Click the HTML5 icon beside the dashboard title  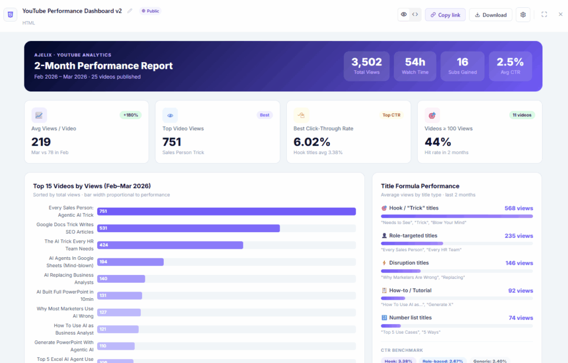click(x=10, y=14)
